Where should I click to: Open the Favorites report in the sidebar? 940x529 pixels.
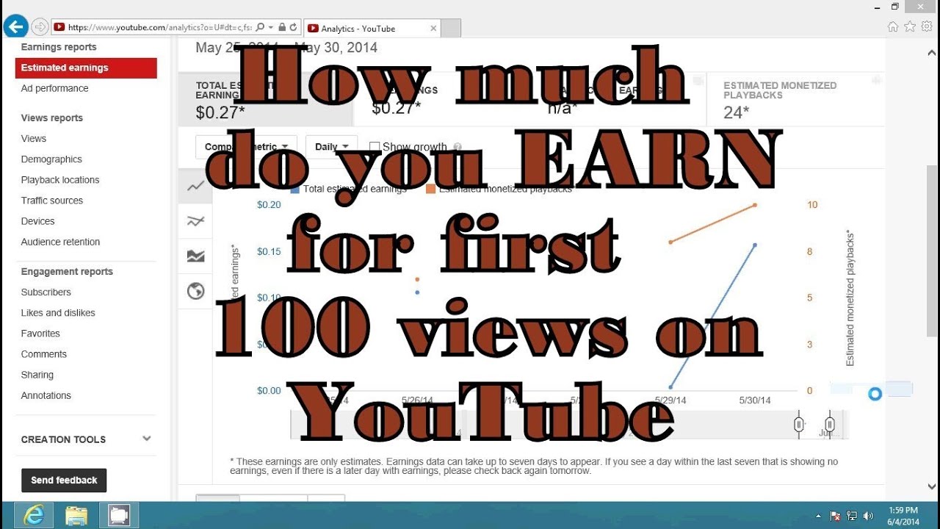click(x=40, y=333)
